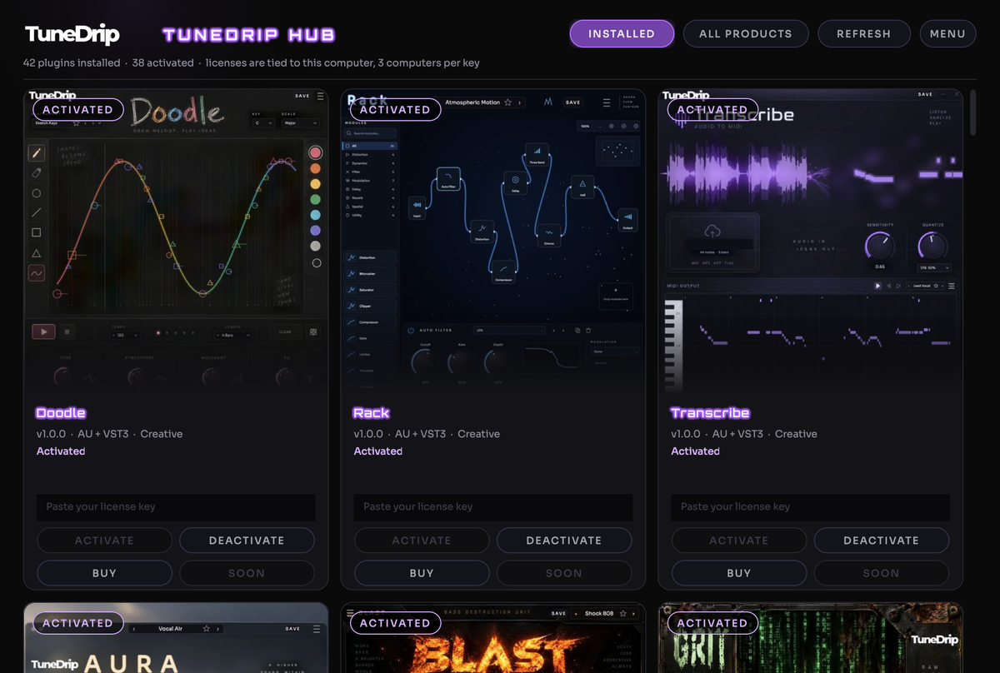Click the upload cloud icon in Transcribe
Screen dimensions: 1000x673
pos(712,232)
